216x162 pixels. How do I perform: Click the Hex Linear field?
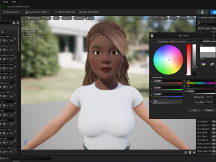(210, 97)
